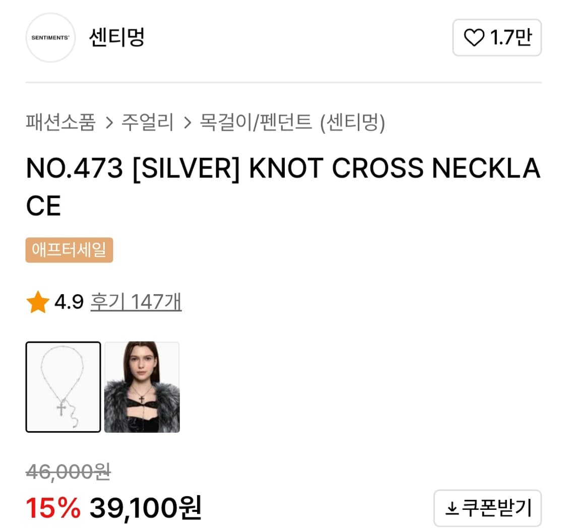
Task: Tap the heart icon to like the product
Action: (473, 38)
